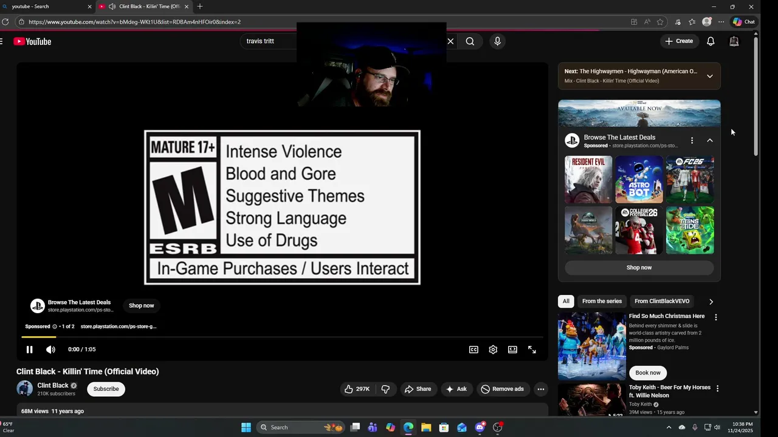The height and width of the screenshot is (437, 778).
Task: Click the YouTube logo to go home
Action: (x=32, y=41)
